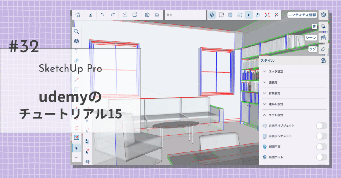
Task: Redo with the right curved arrow
Action: coord(113,15)
